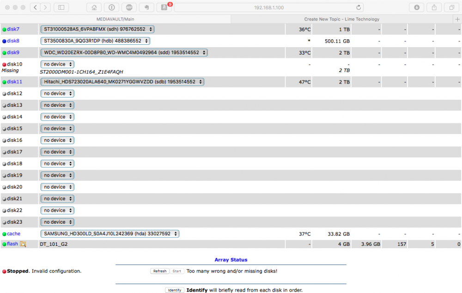Open the flash link
Screen dimensions: 462x293
pyautogui.click(x=12, y=244)
